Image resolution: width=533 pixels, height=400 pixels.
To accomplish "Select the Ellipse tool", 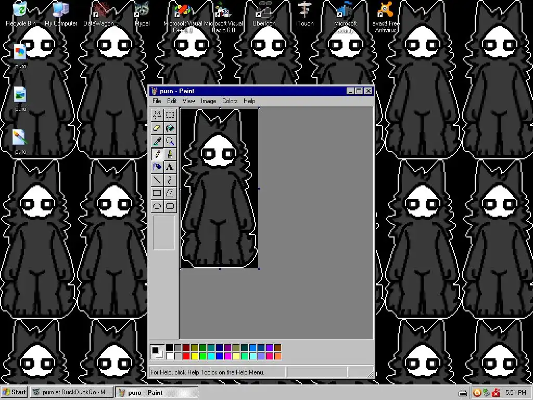I will 157,206.
